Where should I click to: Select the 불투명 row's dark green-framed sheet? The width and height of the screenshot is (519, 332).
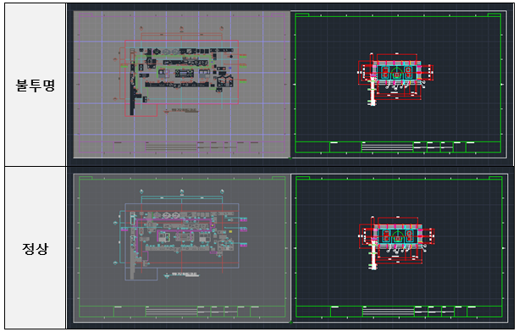[398, 85]
